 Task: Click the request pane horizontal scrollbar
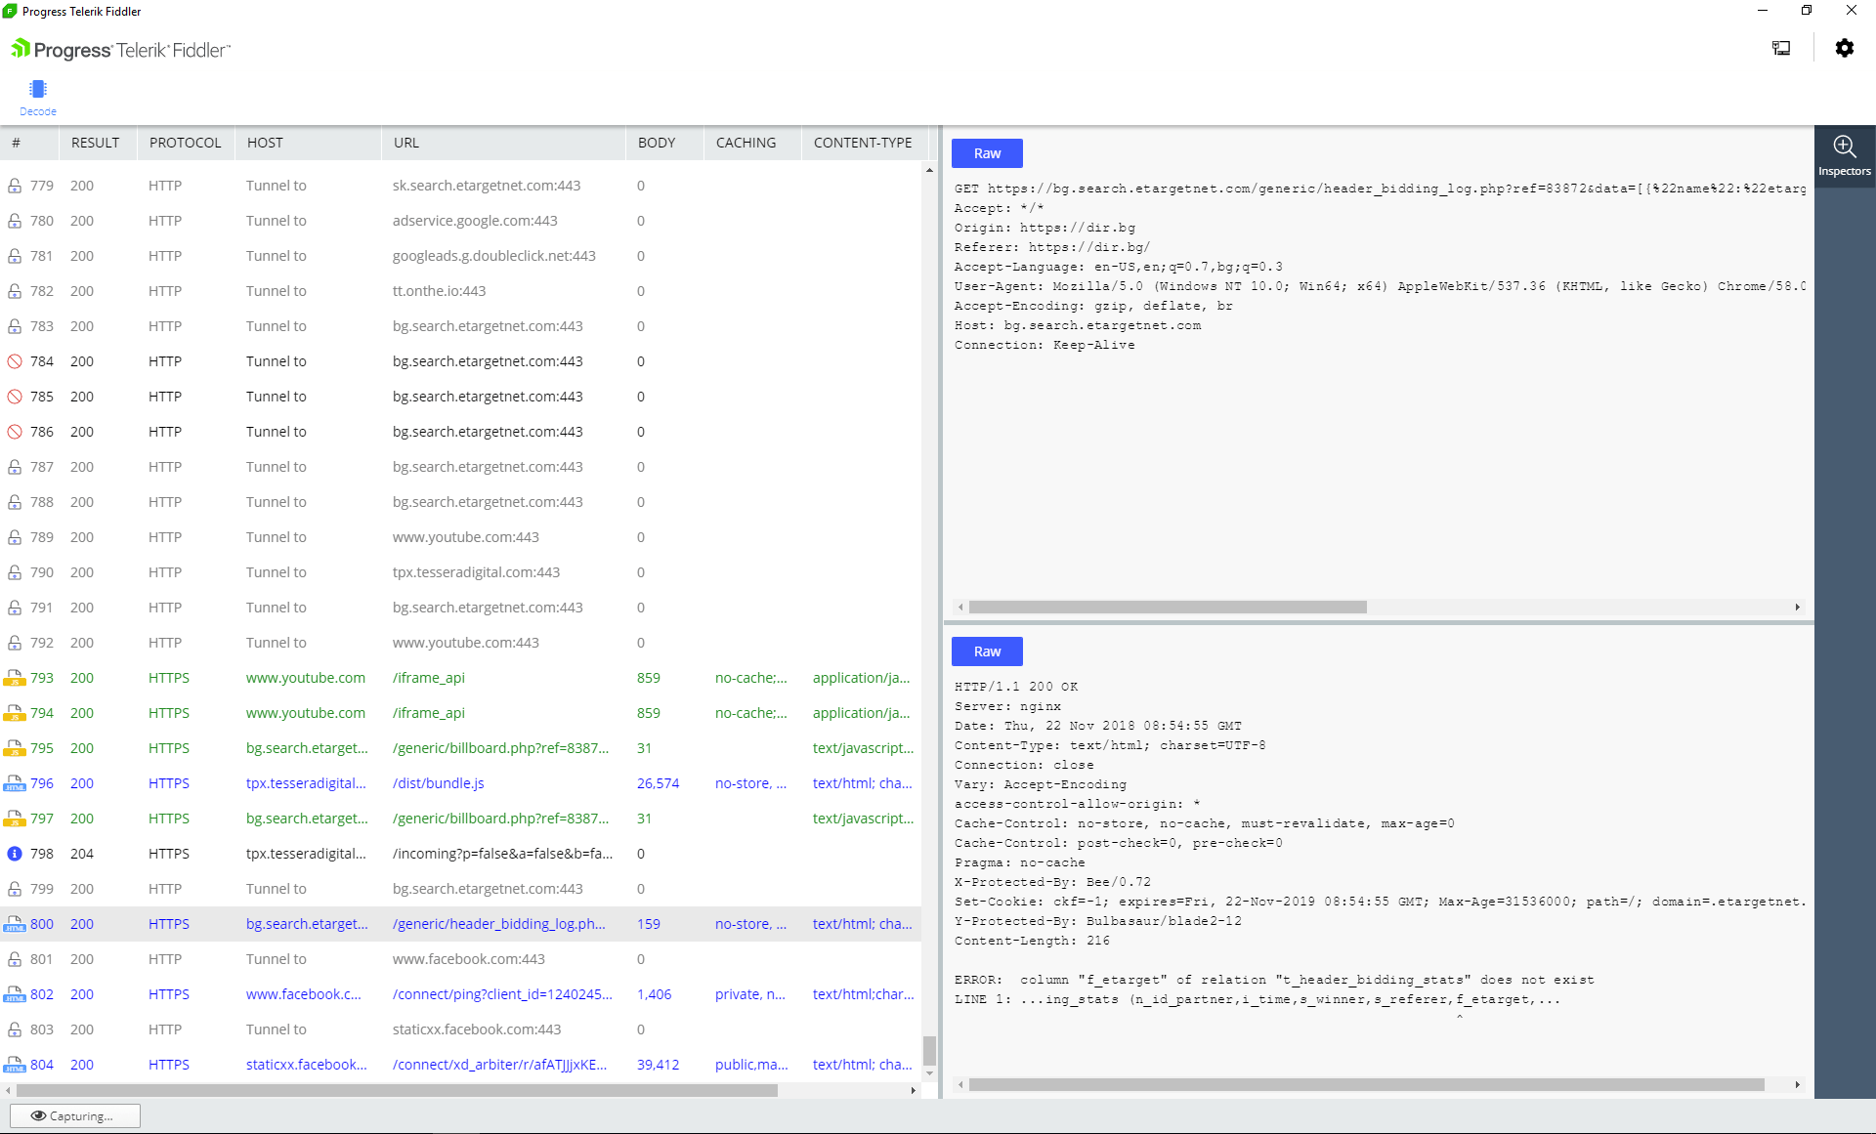[1168, 607]
